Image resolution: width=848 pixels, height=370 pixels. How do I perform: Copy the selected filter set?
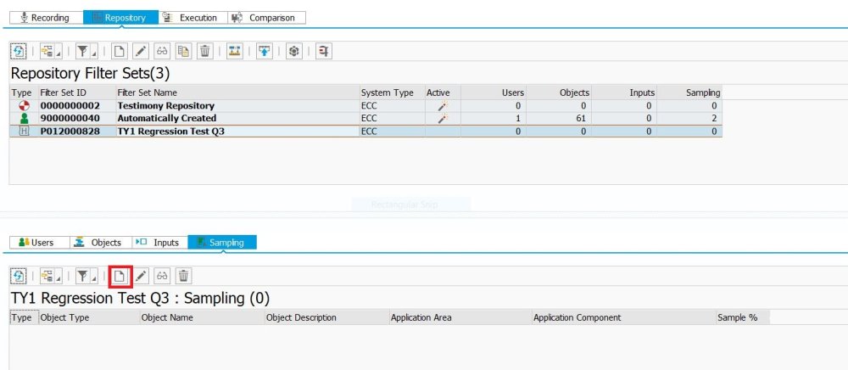[184, 52]
